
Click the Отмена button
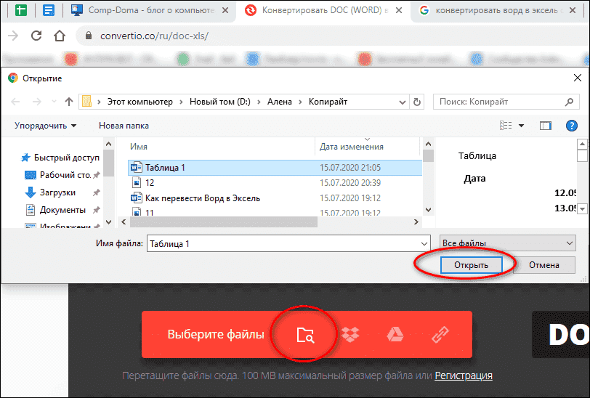[544, 265]
